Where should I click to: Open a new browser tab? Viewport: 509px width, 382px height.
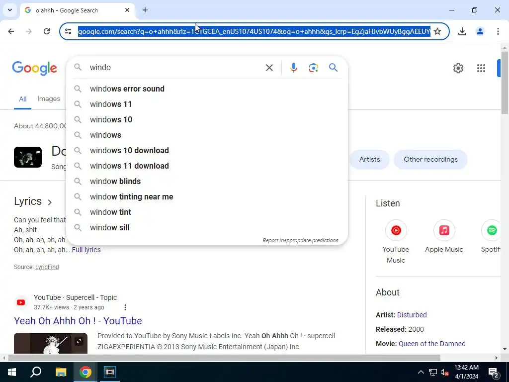pos(145,10)
